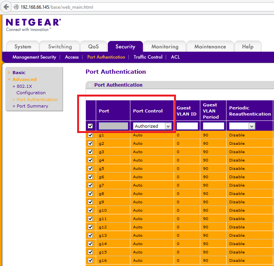
Task: Switch to the Switching tab
Action: pos(60,47)
